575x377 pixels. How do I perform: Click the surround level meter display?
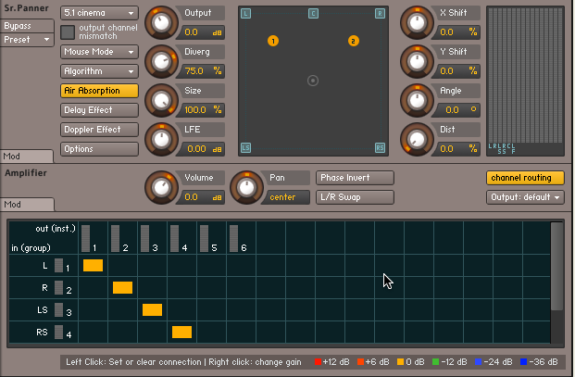[x=525, y=81]
